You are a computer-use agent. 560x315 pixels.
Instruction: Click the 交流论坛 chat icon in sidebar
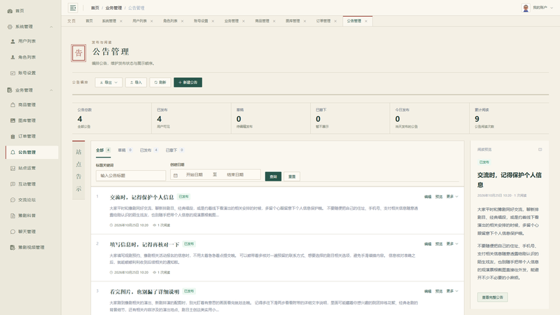click(13, 199)
